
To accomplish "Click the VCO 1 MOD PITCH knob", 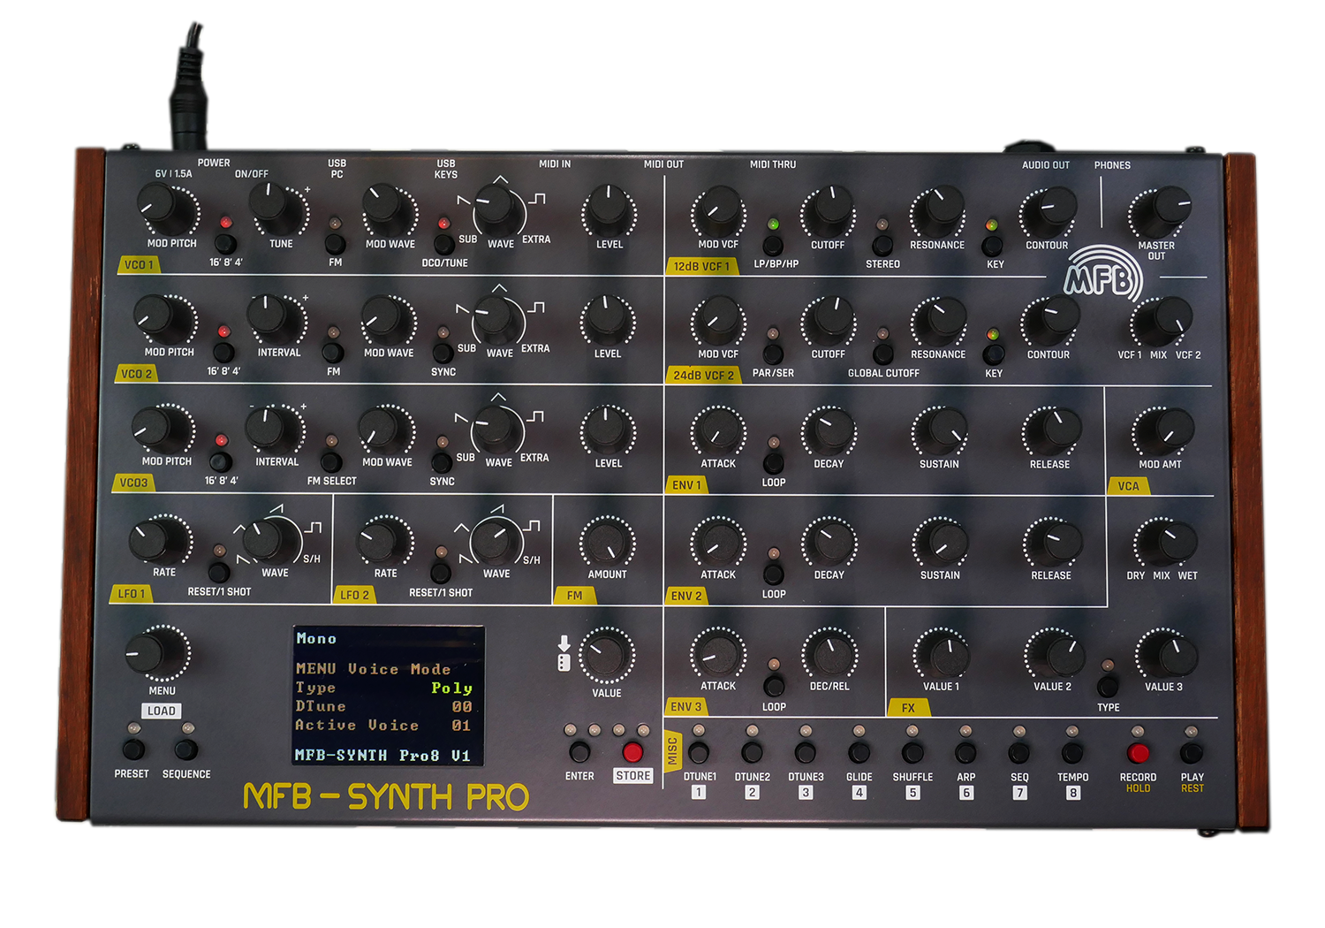I will [x=168, y=209].
